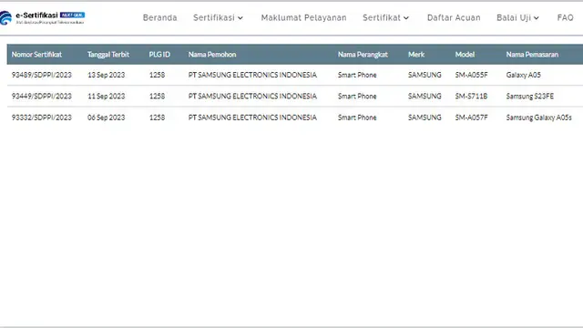Click marketing name Galaxy A05

tap(523, 75)
